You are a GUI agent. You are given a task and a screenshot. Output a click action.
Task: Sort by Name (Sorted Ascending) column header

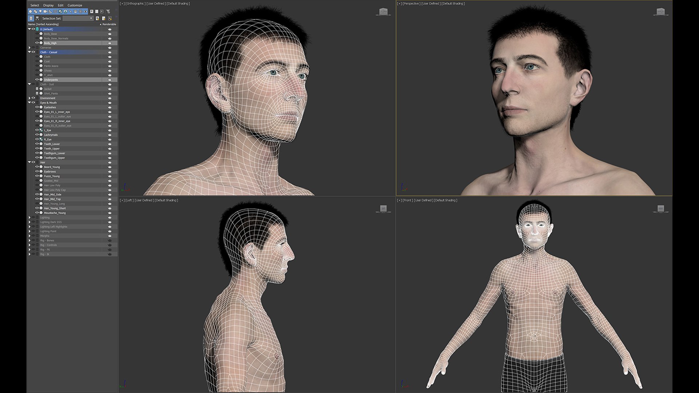pos(43,24)
